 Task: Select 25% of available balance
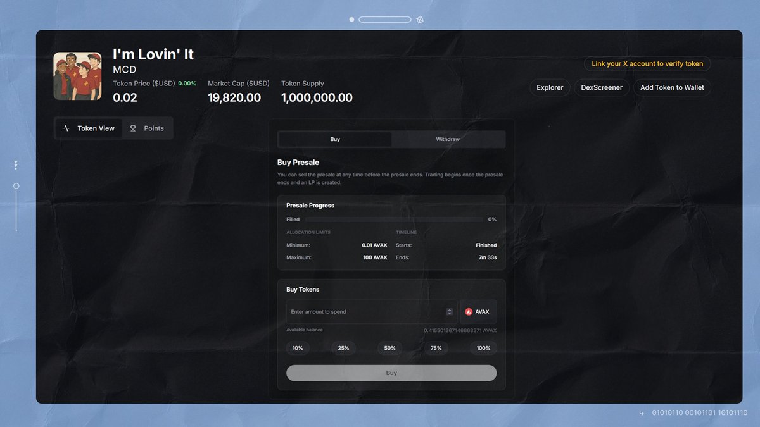coord(343,348)
